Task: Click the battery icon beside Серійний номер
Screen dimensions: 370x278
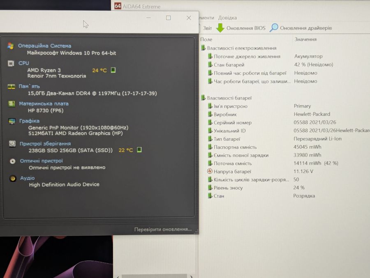Action: [210, 122]
